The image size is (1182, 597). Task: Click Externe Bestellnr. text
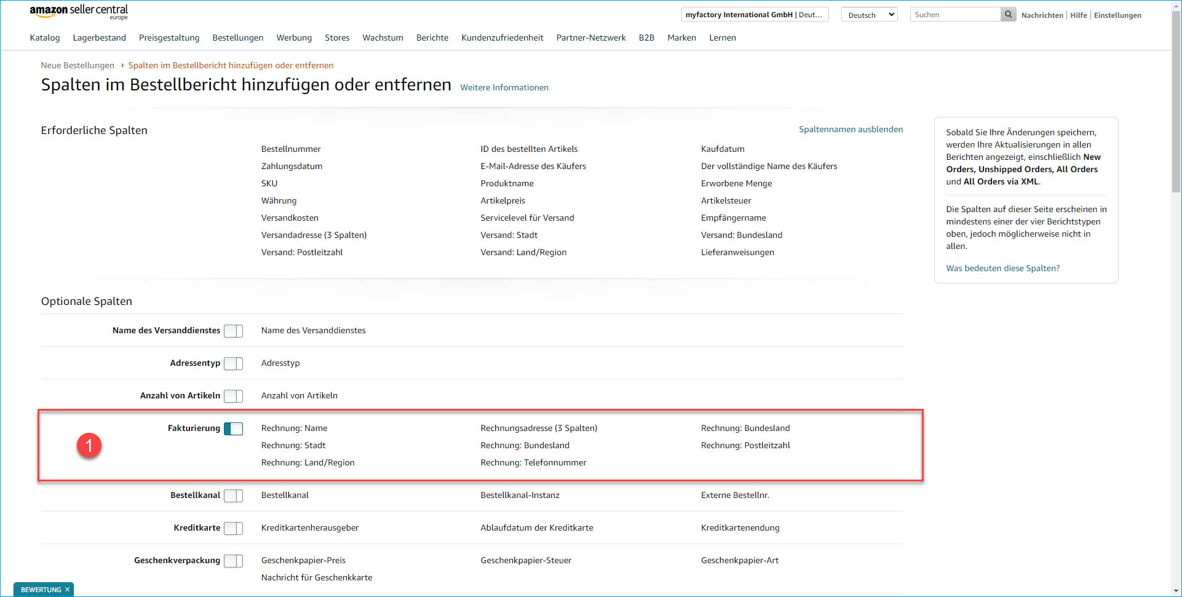pyautogui.click(x=735, y=495)
